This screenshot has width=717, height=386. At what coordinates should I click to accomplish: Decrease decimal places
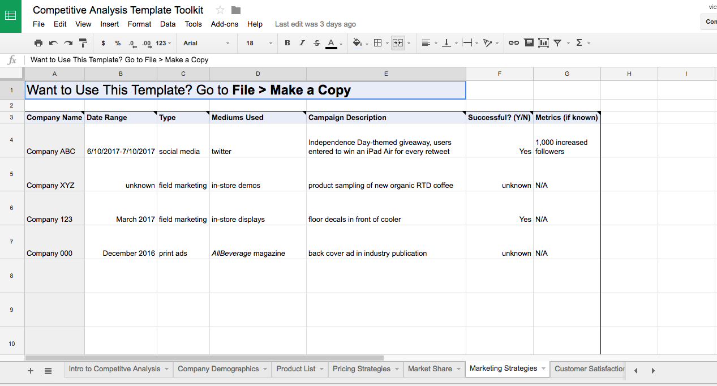132,43
